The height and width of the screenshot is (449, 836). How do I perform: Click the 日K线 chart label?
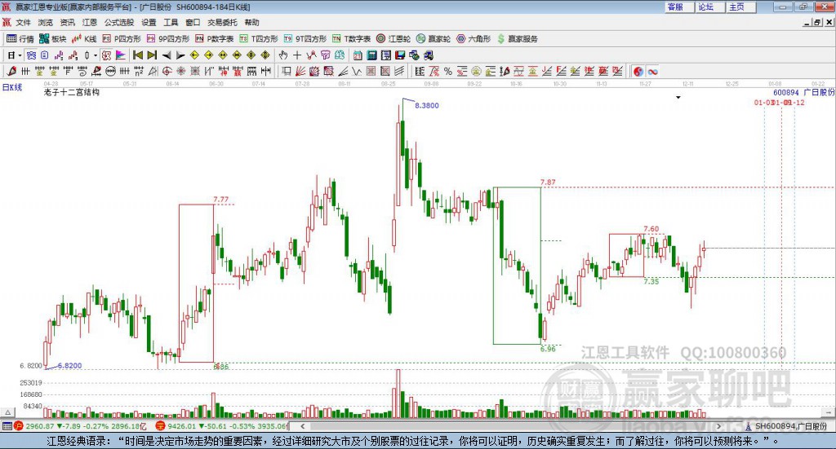point(12,87)
